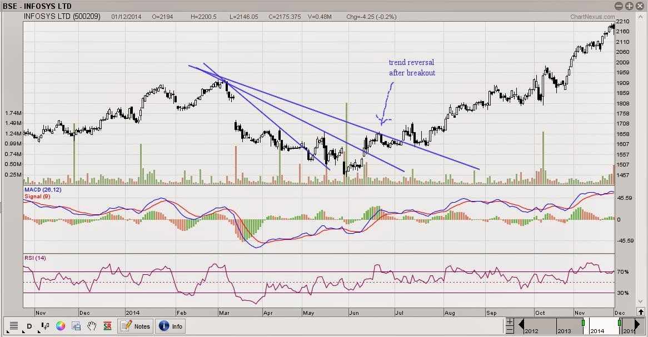
Task: Click the O=2194 open value
Action: click(162, 17)
